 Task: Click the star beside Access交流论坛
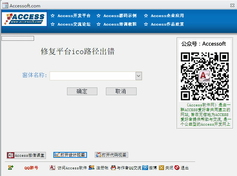pos(53,24)
